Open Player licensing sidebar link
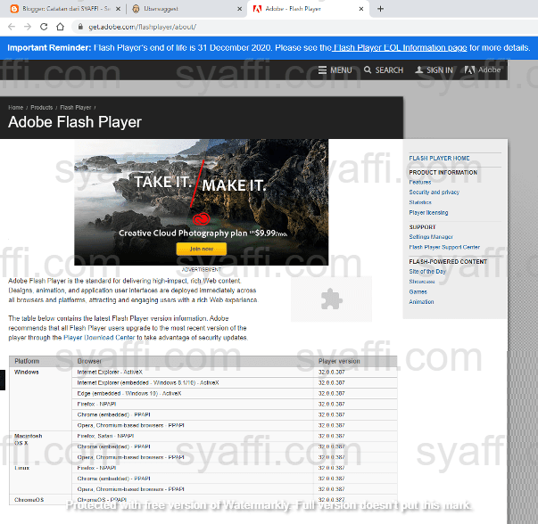 [428, 213]
